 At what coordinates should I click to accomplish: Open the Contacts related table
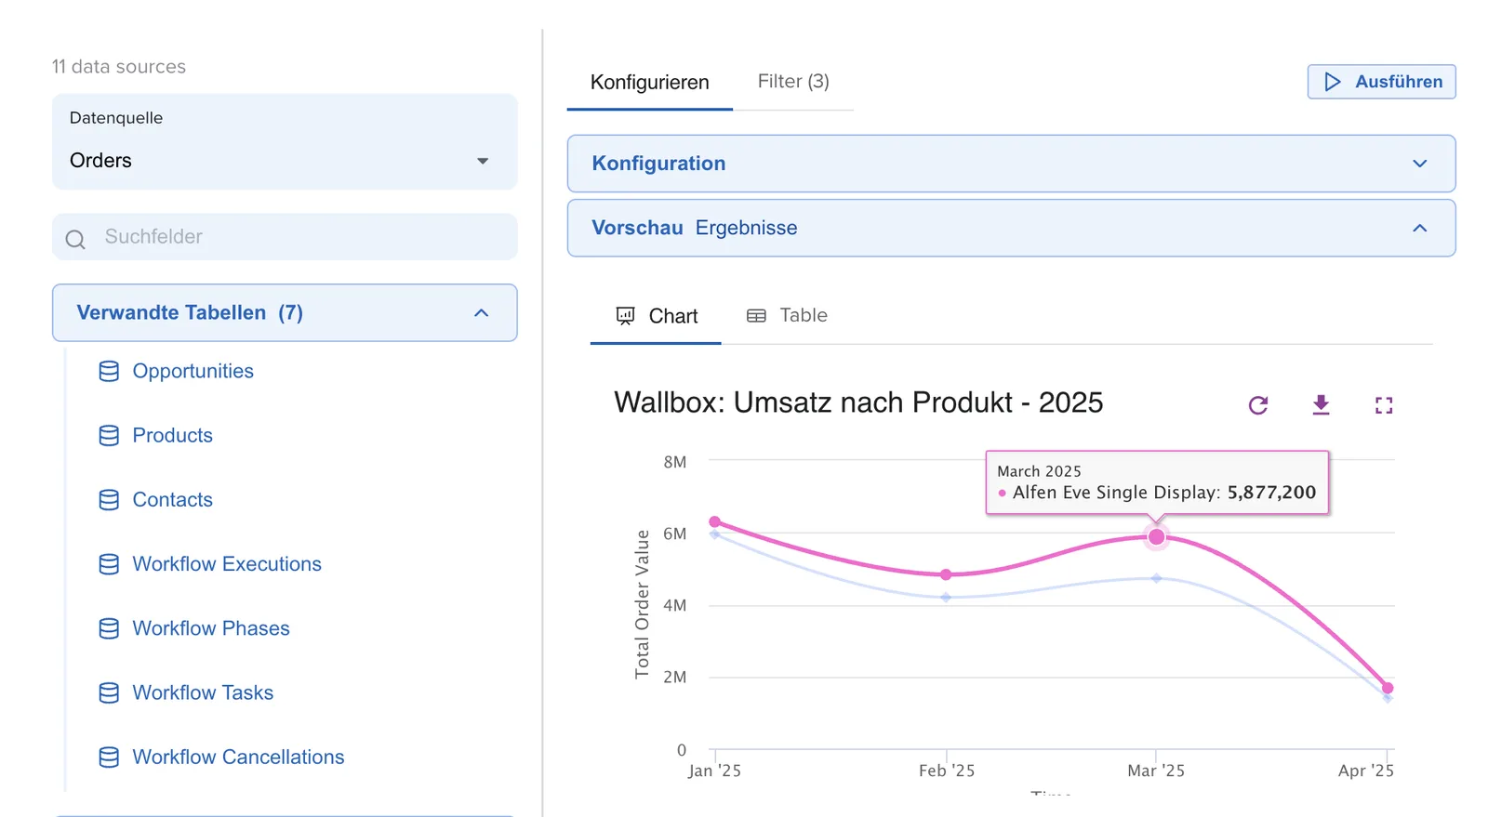tap(172, 500)
